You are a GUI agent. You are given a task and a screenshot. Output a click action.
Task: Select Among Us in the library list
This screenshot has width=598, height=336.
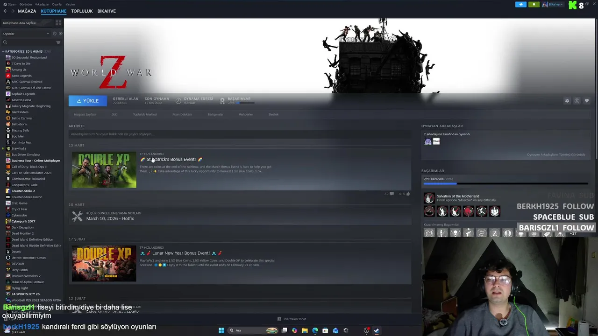pyautogui.click(x=19, y=70)
